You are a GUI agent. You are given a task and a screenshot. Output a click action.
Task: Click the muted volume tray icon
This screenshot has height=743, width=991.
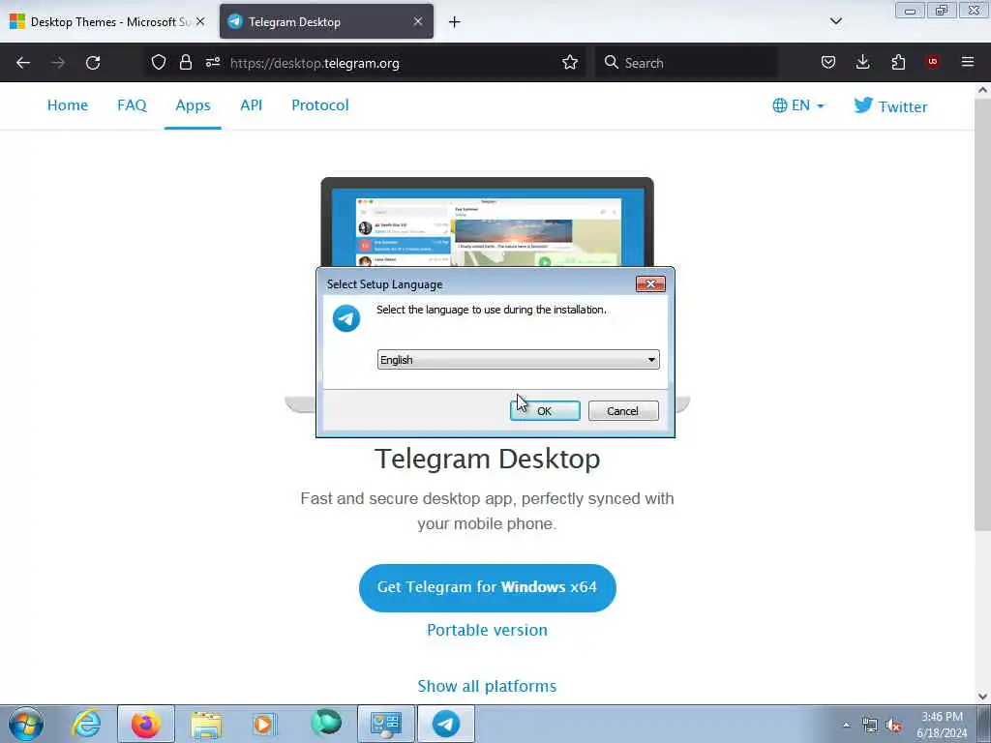893,726
